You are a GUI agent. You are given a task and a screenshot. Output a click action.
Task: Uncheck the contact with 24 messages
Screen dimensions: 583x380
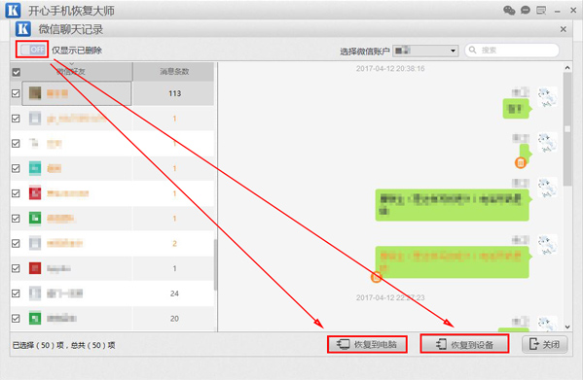tap(16, 294)
